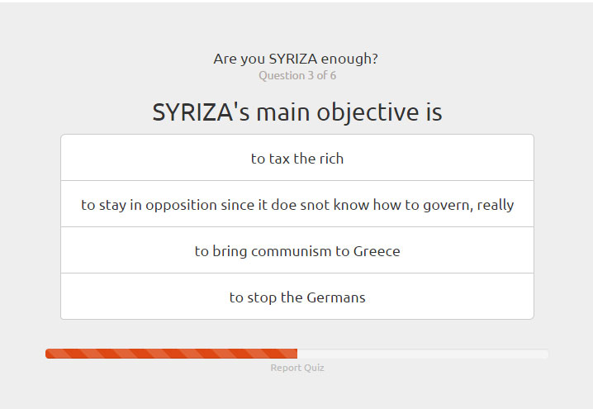Click the orange filled part of progress bar
Image resolution: width=593 pixels, height=409 pixels.
point(171,354)
